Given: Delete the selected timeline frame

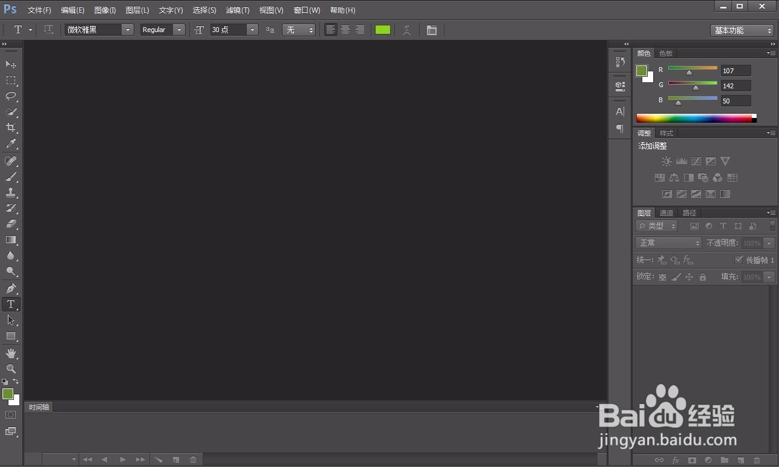Looking at the screenshot, I should point(194,460).
